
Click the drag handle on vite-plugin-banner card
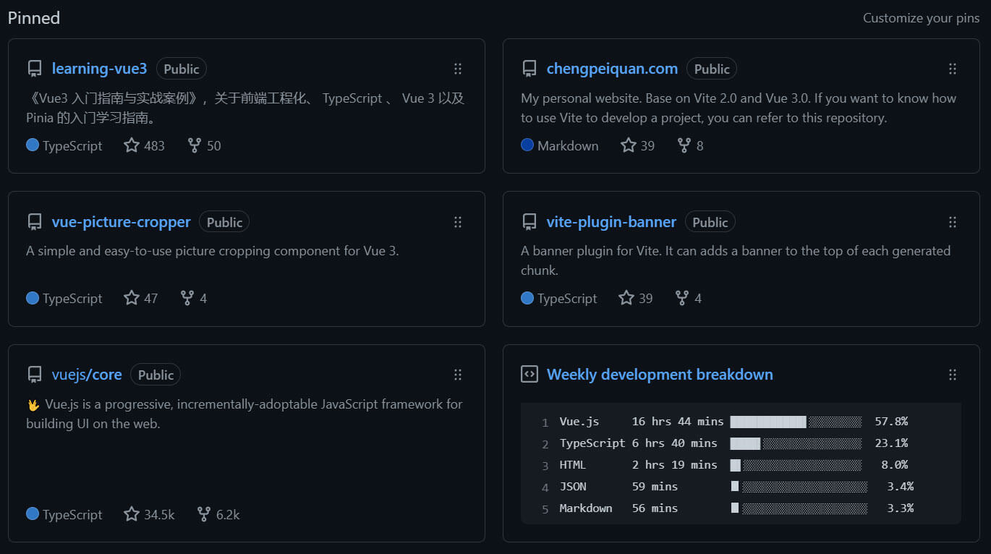click(x=952, y=222)
